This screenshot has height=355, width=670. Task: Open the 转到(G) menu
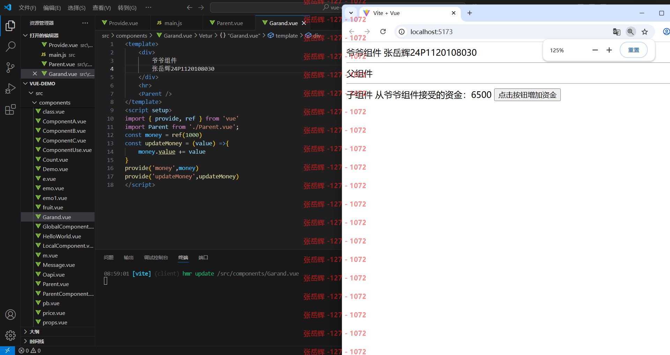(x=127, y=7)
